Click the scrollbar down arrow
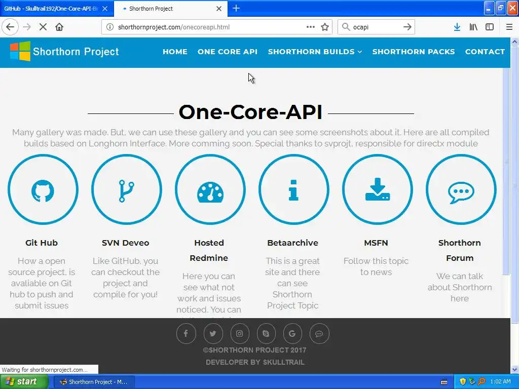 click(x=515, y=369)
